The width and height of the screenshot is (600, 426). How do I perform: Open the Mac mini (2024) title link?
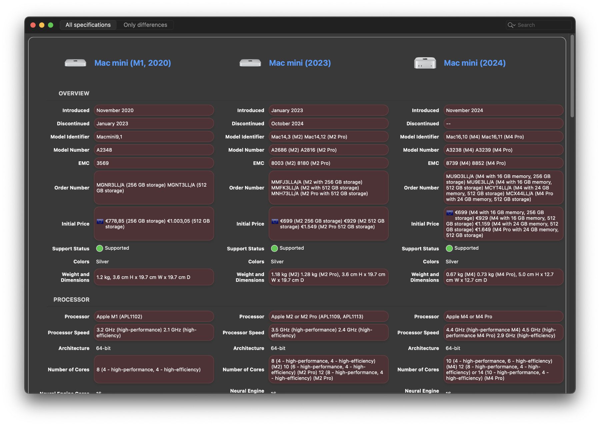474,63
